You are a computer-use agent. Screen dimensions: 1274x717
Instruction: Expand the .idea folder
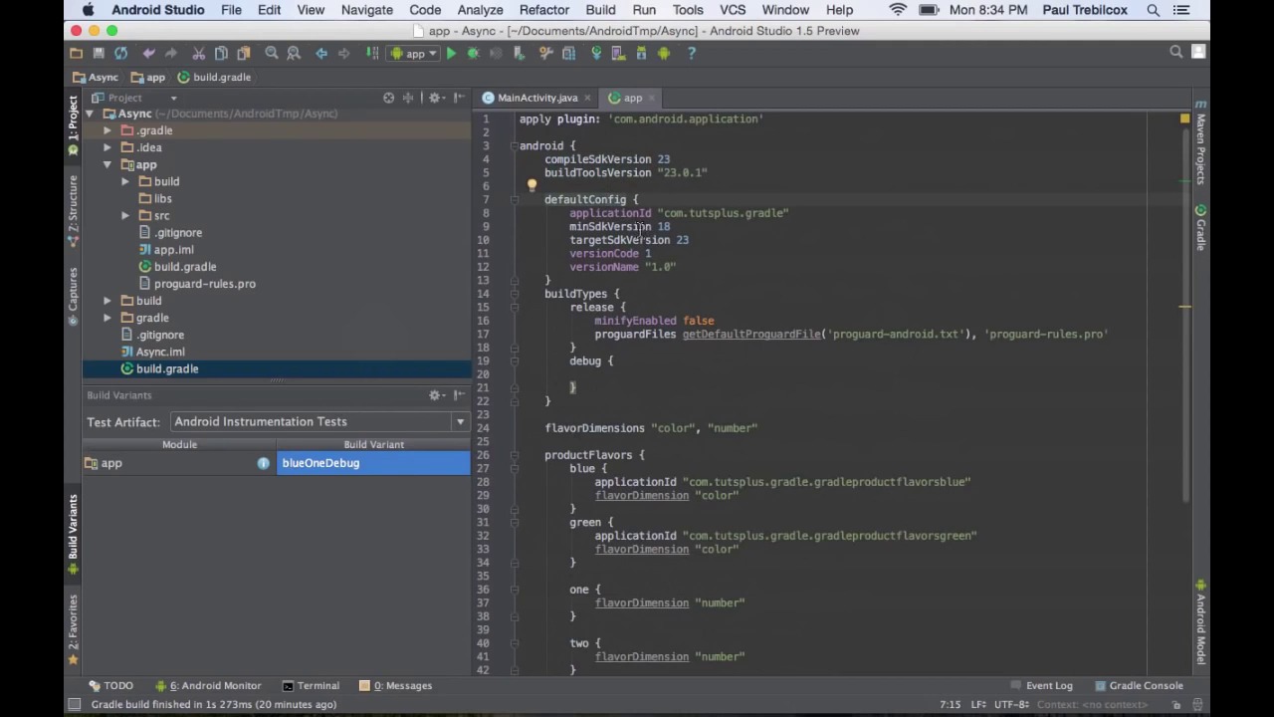107,147
